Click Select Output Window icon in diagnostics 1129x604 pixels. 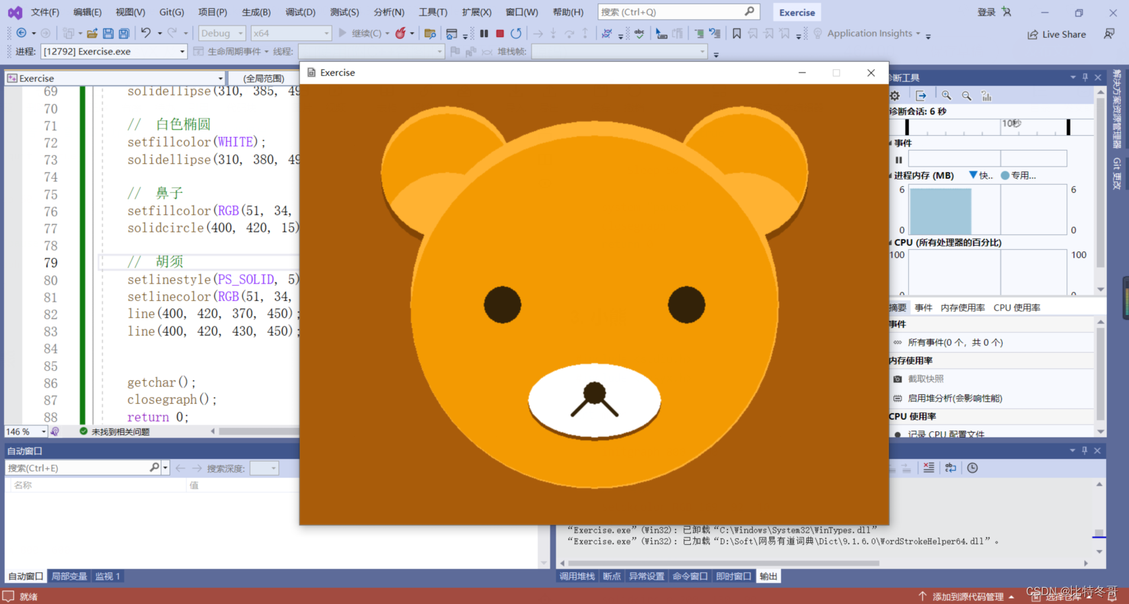921,95
